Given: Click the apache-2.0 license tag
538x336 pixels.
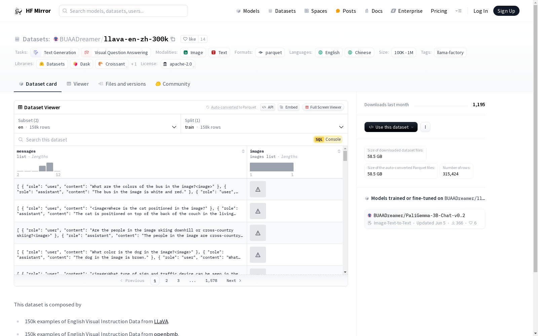Looking at the screenshot, I should pos(178,64).
